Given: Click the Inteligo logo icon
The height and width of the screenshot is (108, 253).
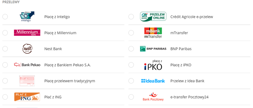Looking at the screenshot, I should (27, 17).
